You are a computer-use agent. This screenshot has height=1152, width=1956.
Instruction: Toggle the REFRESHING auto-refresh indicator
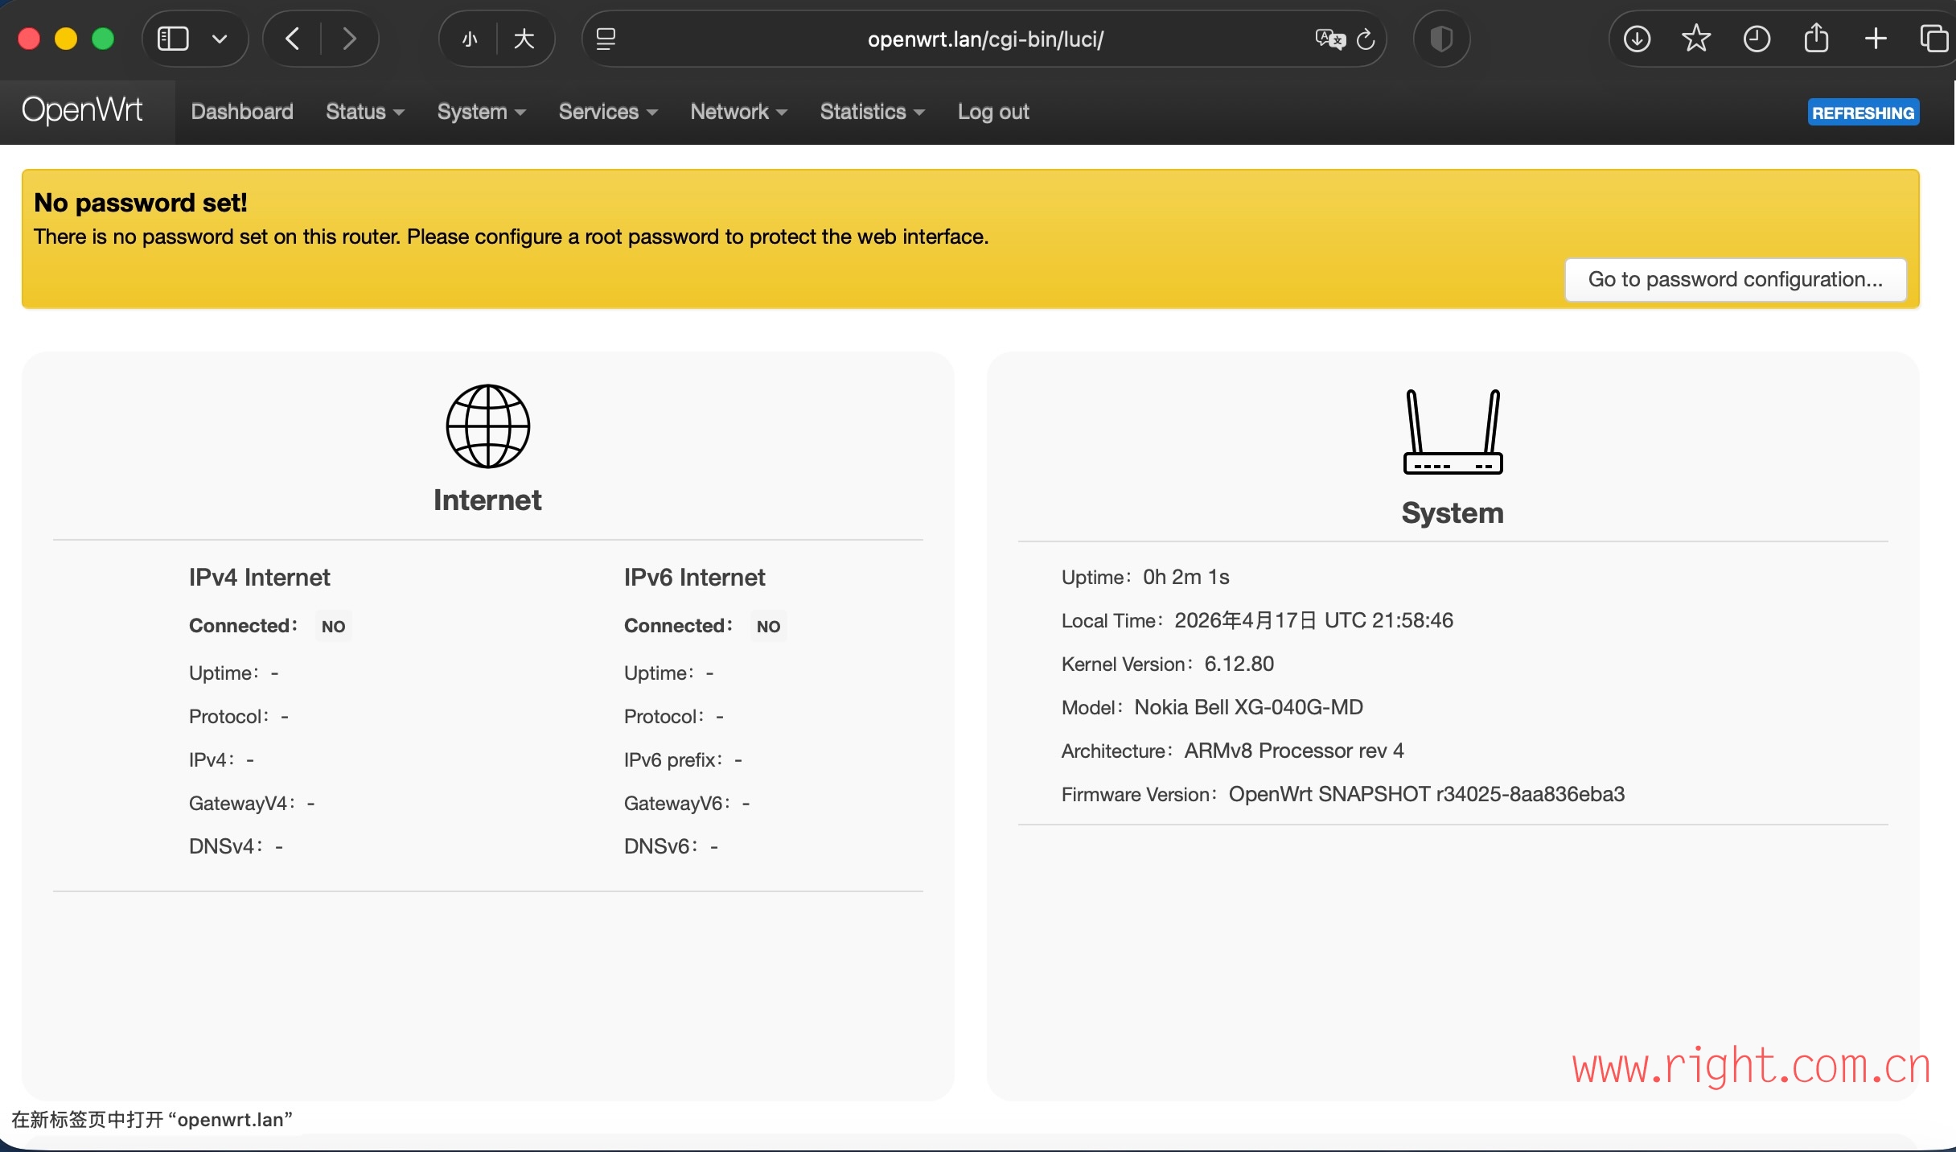click(1863, 113)
